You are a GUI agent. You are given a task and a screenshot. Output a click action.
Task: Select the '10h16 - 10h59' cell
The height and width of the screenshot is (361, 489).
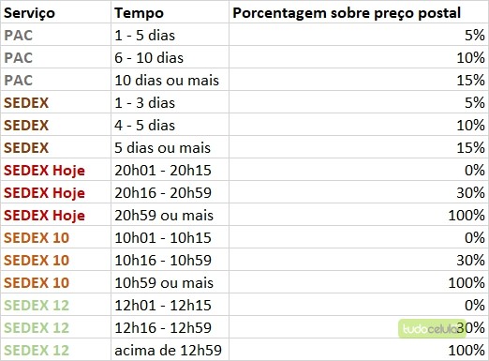coord(170,260)
